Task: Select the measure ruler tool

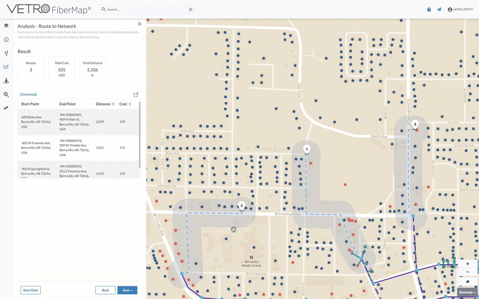Action: pyautogui.click(x=6, y=107)
